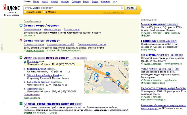This screenshot has width=187, height=115.
Task: Enable the 'в Москве' checkbox
Action: pos(44,12)
